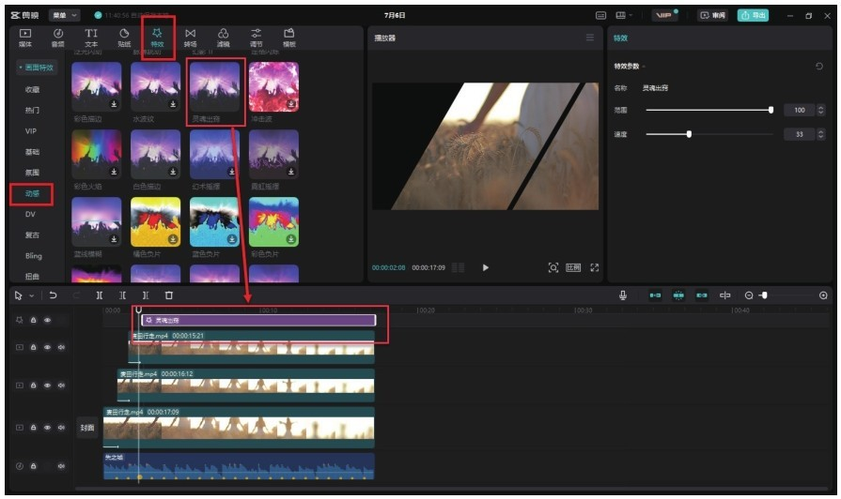Open the 音频 audio panel
The width and height of the screenshot is (841, 499).
click(58, 38)
